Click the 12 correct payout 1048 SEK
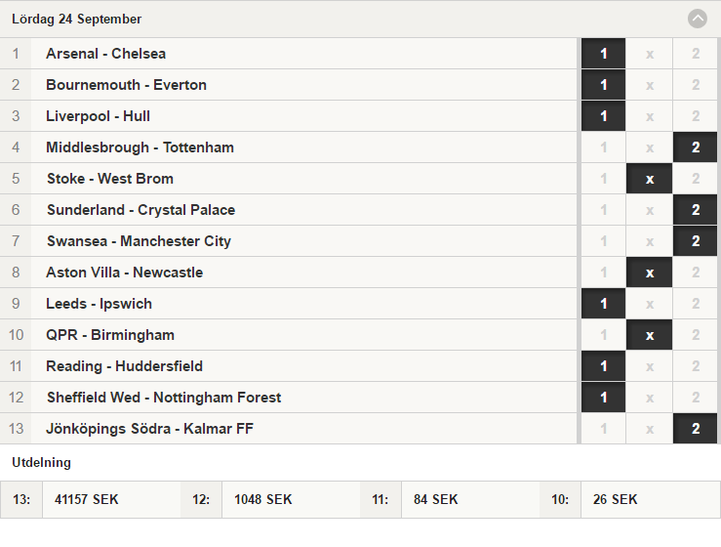 [x=263, y=499]
